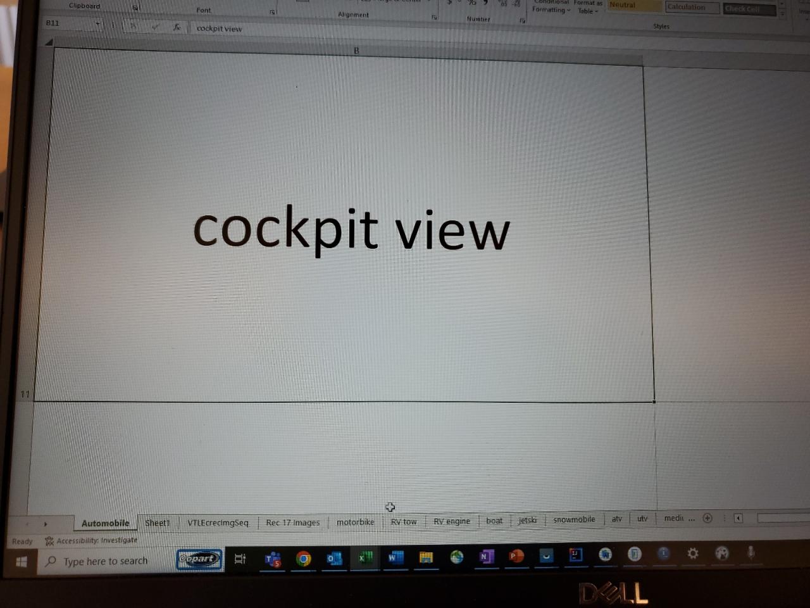The height and width of the screenshot is (608, 810).
Task: Open the Windows Start menu
Action: tap(21, 562)
